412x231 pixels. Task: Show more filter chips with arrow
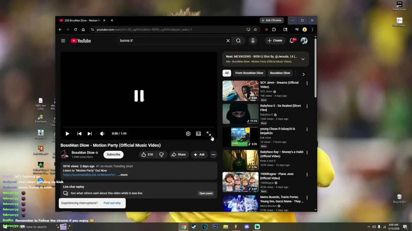click(x=304, y=74)
